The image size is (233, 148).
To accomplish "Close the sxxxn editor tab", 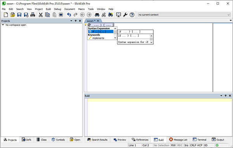I will pyautogui.click(x=98, y=21).
